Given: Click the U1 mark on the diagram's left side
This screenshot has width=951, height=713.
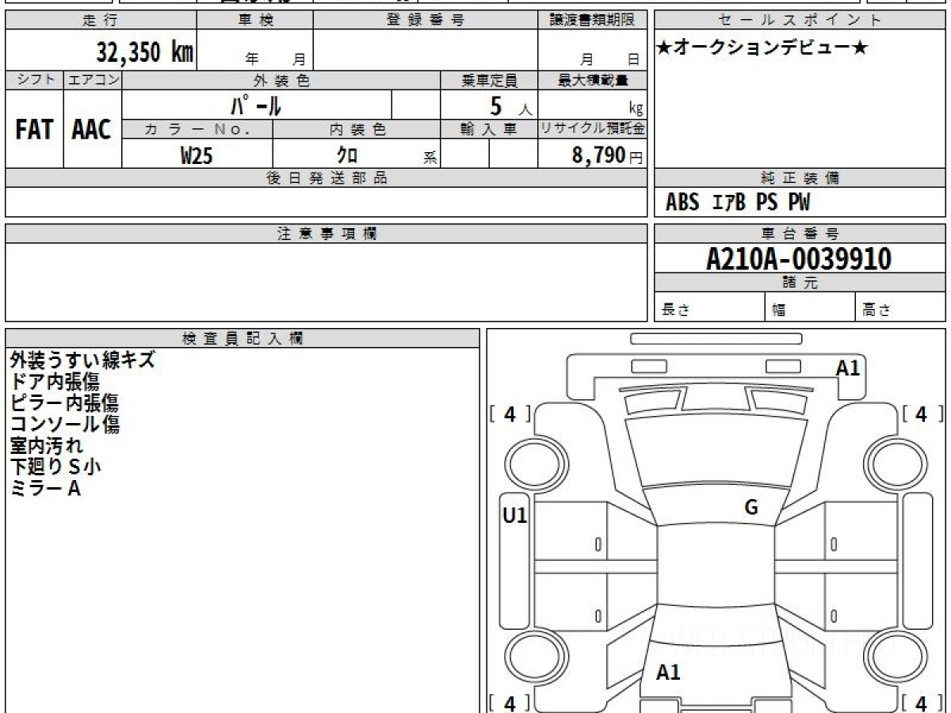Looking at the screenshot, I should 515,517.
